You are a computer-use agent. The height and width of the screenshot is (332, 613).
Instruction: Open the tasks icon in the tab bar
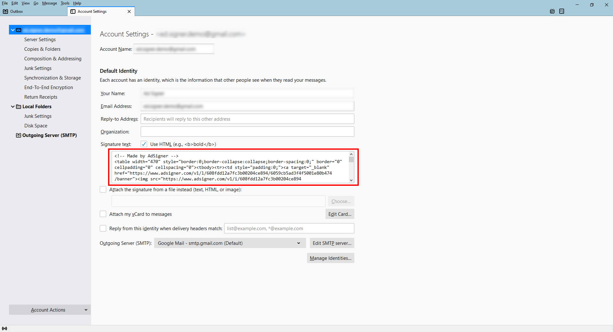click(x=562, y=11)
